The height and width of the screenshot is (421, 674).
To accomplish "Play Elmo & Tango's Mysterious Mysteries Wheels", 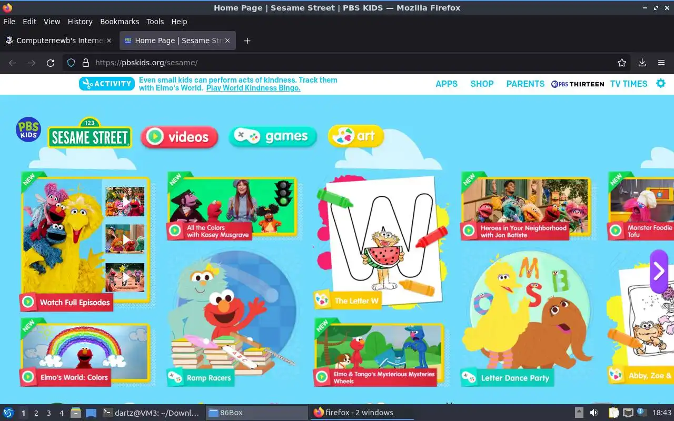I will pyautogui.click(x=379, y=352).
